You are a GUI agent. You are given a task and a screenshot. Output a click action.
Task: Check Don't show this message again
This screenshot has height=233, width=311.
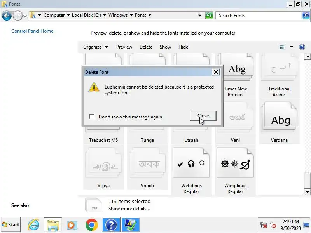coord(92,116)
